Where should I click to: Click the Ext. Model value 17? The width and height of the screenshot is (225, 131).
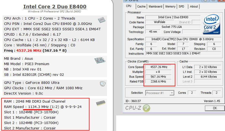[x=183, y=49]
